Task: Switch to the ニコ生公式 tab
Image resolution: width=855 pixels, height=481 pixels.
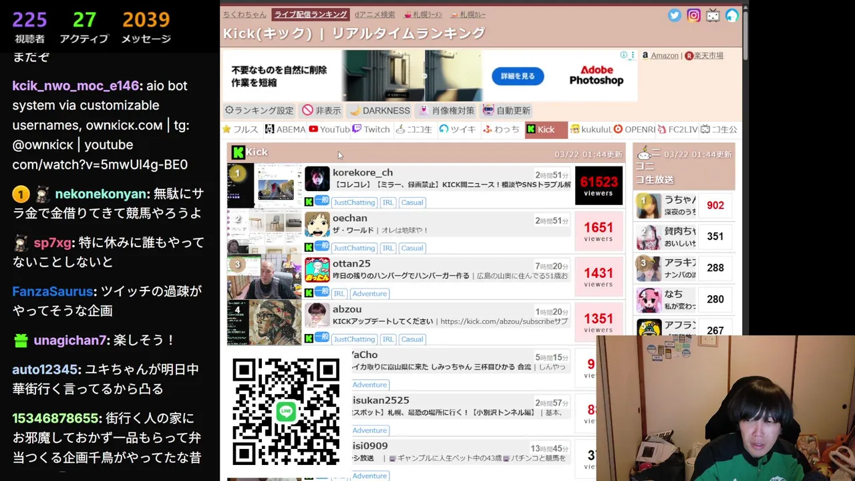Action: (x=719, y=130)
